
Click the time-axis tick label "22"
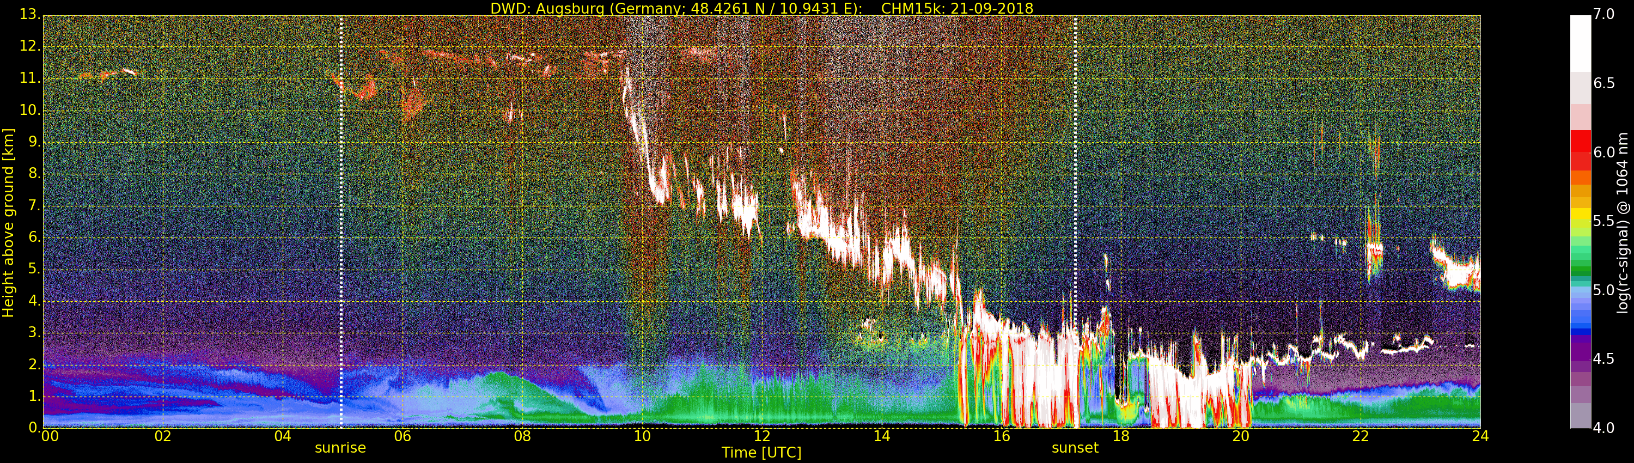(1361, 436)
